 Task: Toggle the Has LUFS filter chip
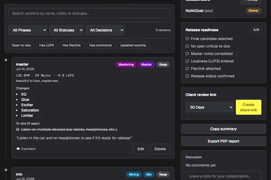47,45
